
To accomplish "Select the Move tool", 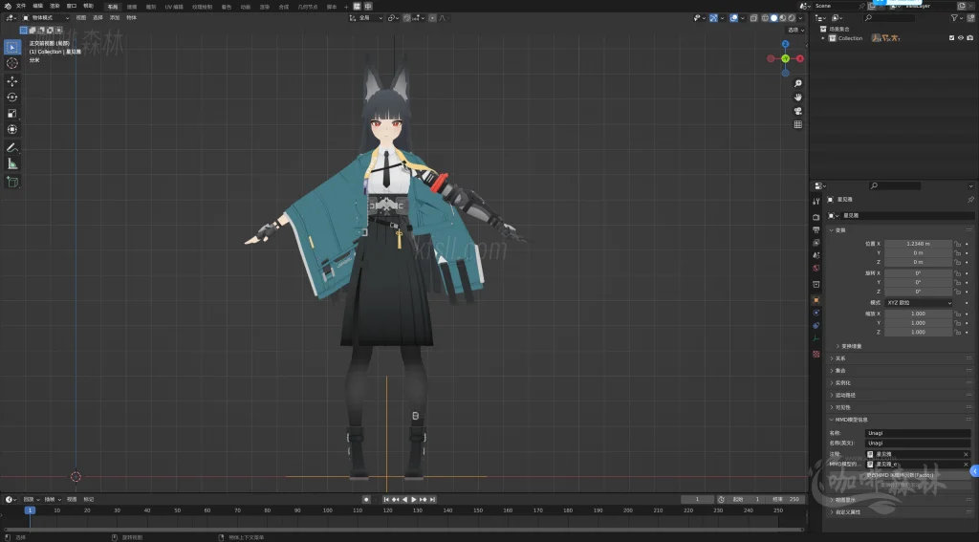I will (11, 81).
